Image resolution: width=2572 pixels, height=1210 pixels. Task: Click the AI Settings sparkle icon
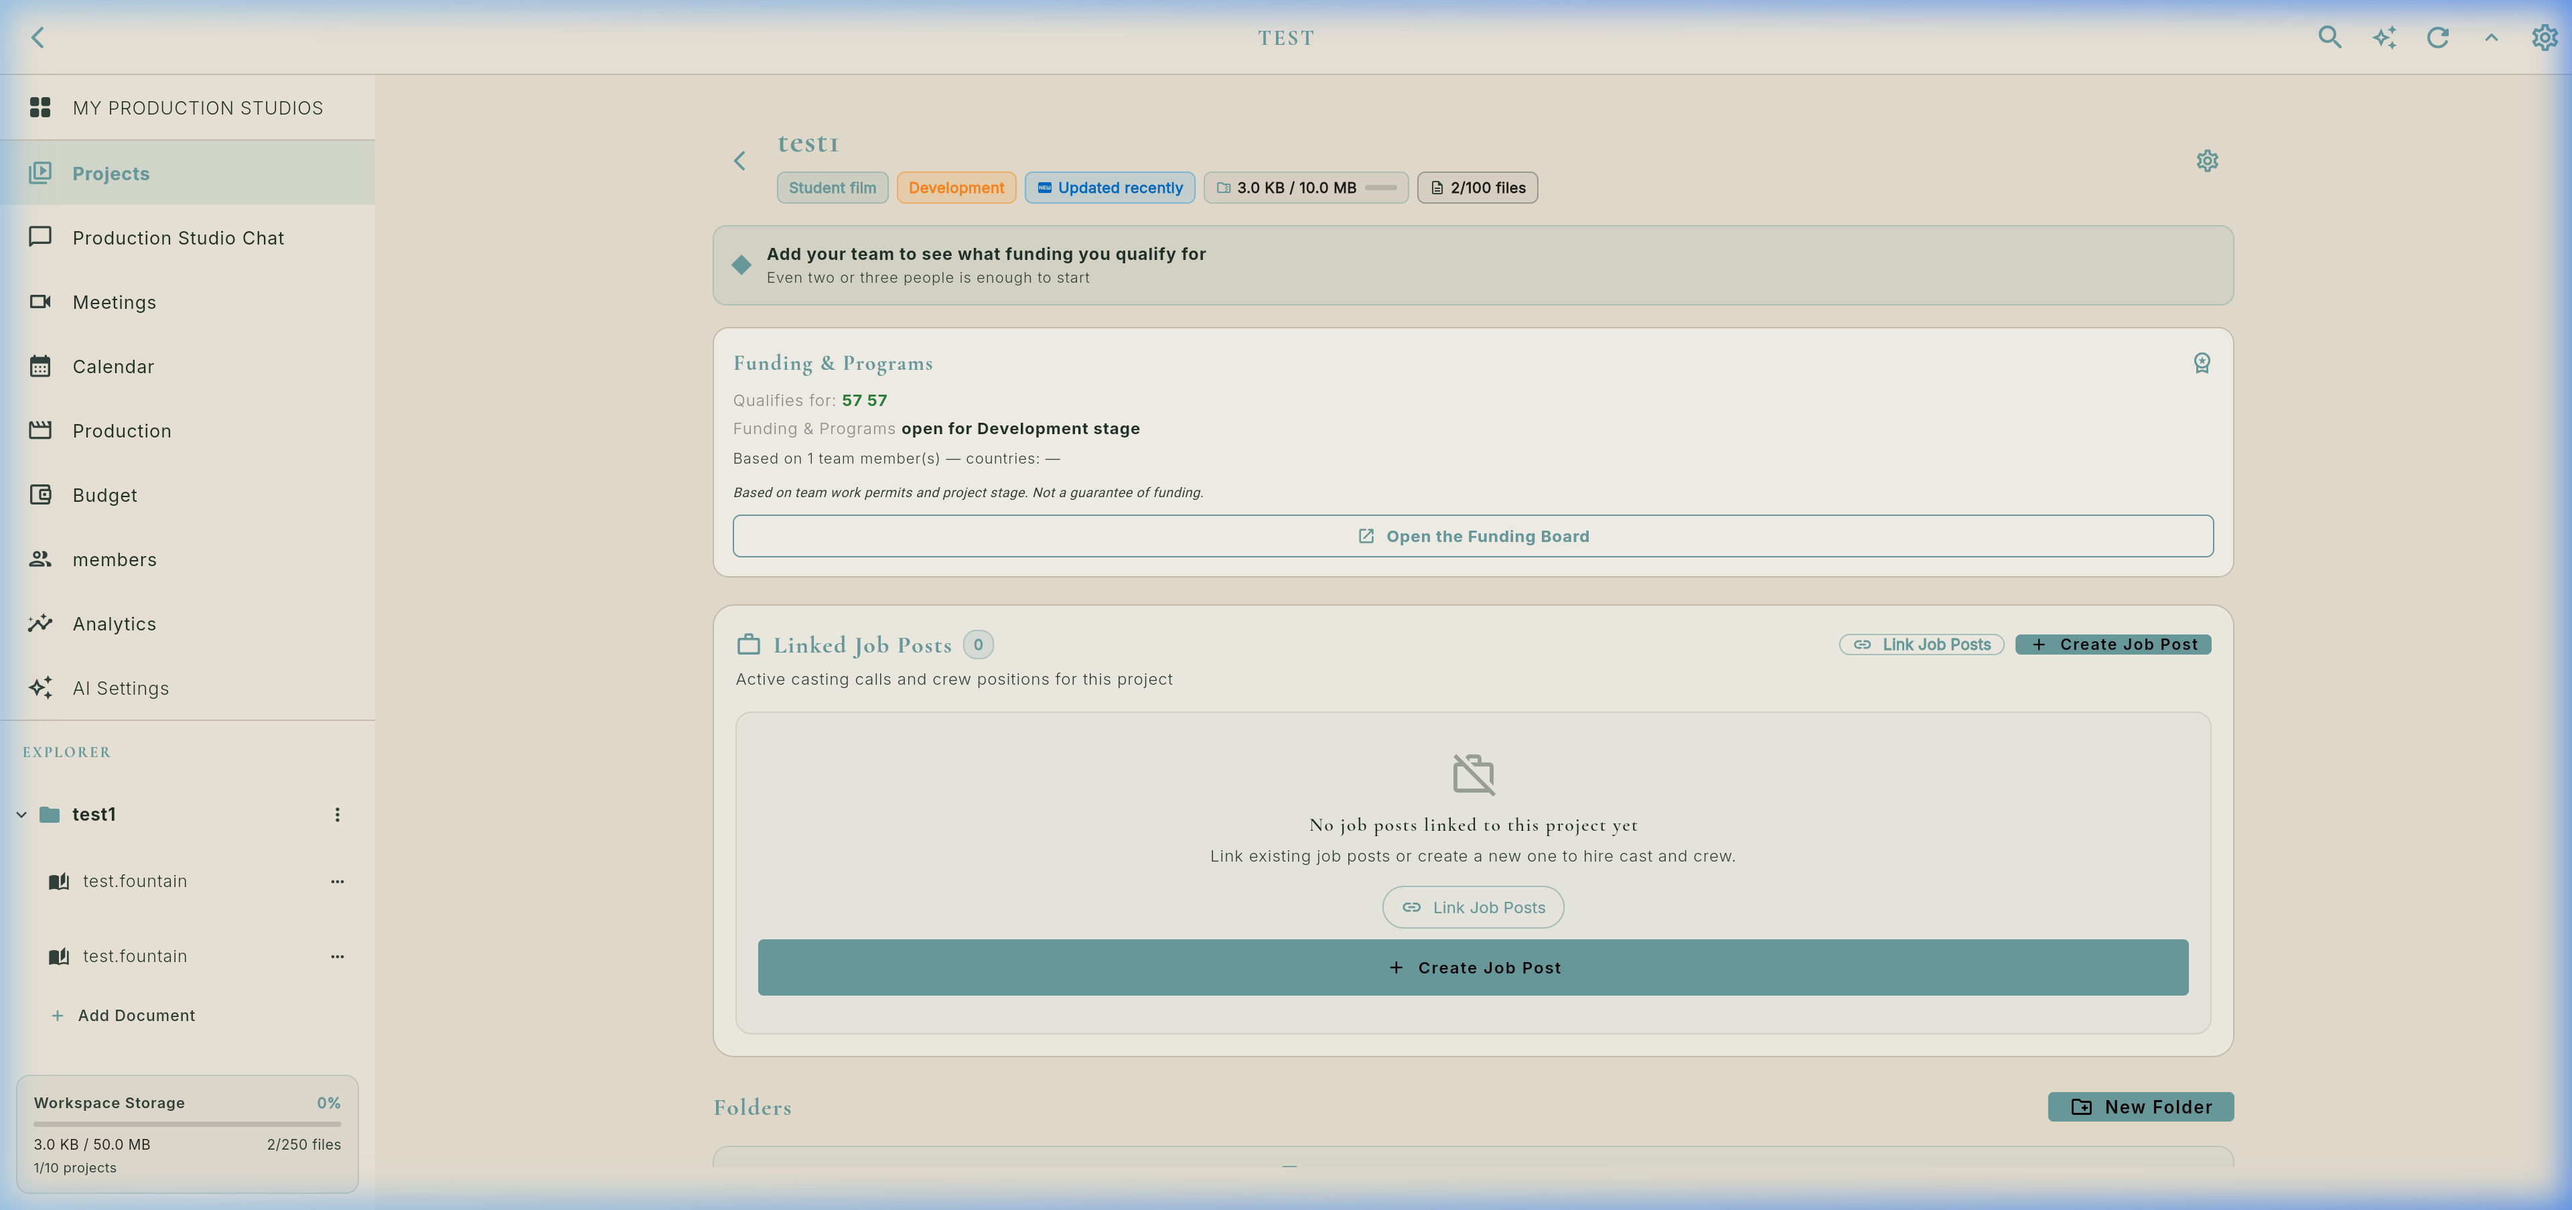[40, 687]
